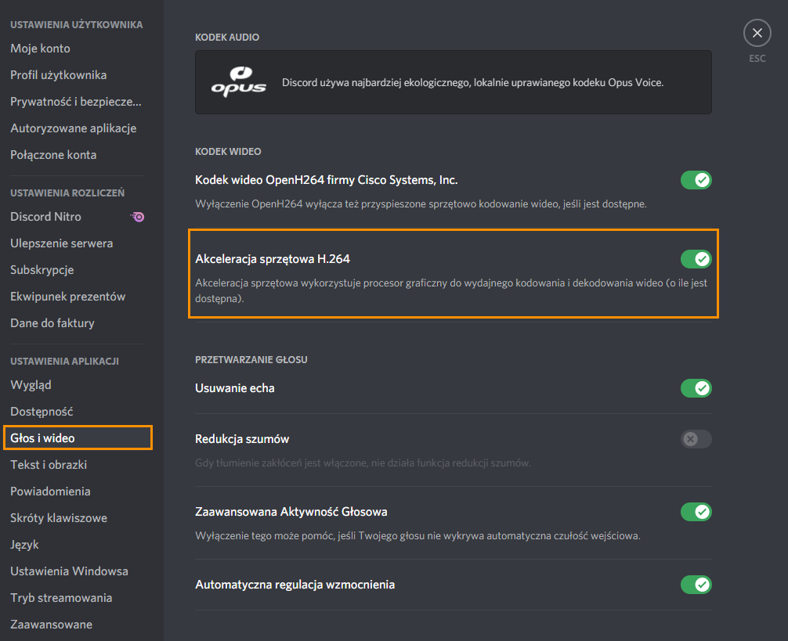788x641 pixels.
Task: Open Wygląd appearance settings
Action: [31, 385]
